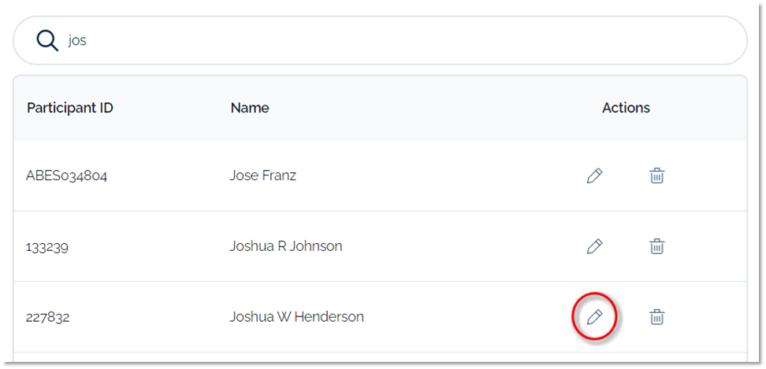The width and height of the screenshot is (766, 369).
Task: Edit participant Jose Franz
Action: [x=595, y=175]
